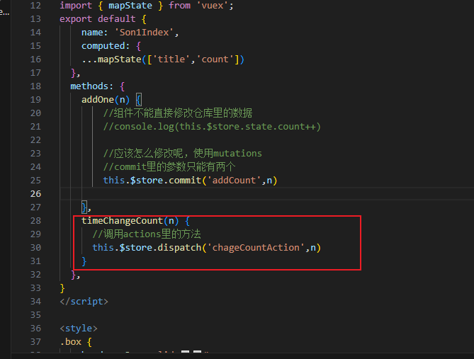
Task: Click the addOne method name
Action: tap(98, 99)
